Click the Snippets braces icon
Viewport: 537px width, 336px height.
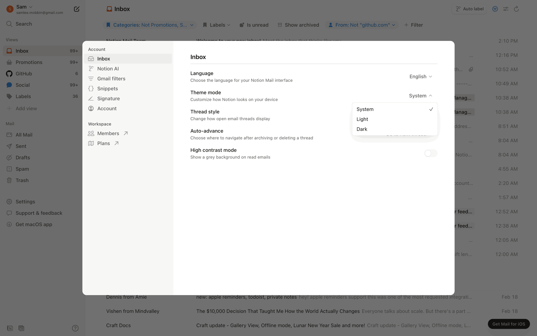coord(91,88)
